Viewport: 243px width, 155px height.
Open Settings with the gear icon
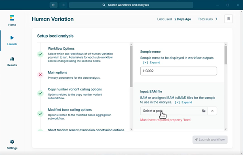coord(12,142)
